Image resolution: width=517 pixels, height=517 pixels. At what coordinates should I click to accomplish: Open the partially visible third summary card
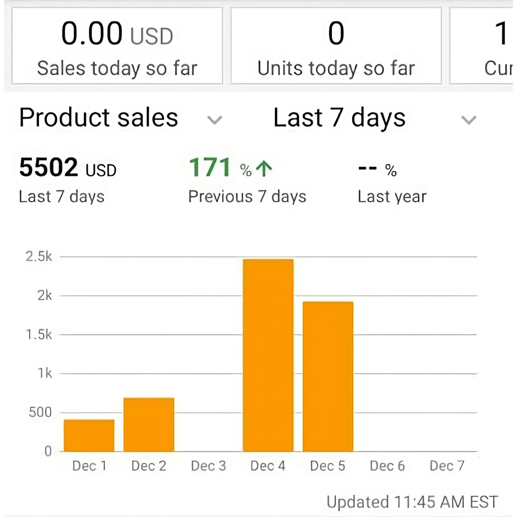coord(482,46)
